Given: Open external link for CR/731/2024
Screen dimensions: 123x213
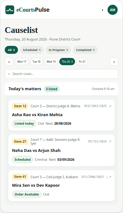Looking at the screenshot, I should (x=110, y=141).
